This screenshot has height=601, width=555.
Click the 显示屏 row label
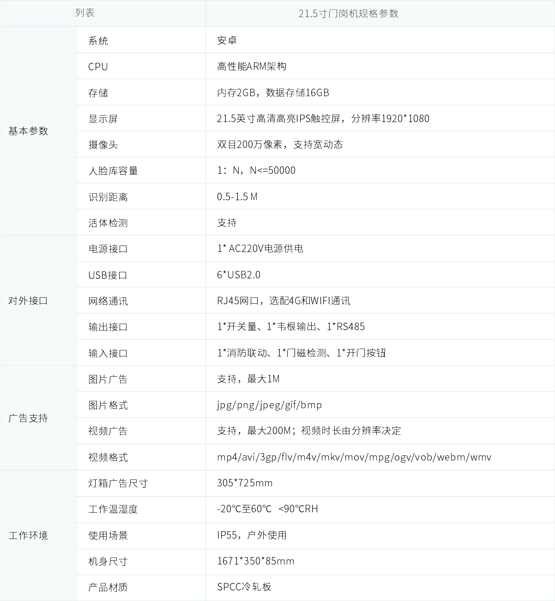point(103,119)
